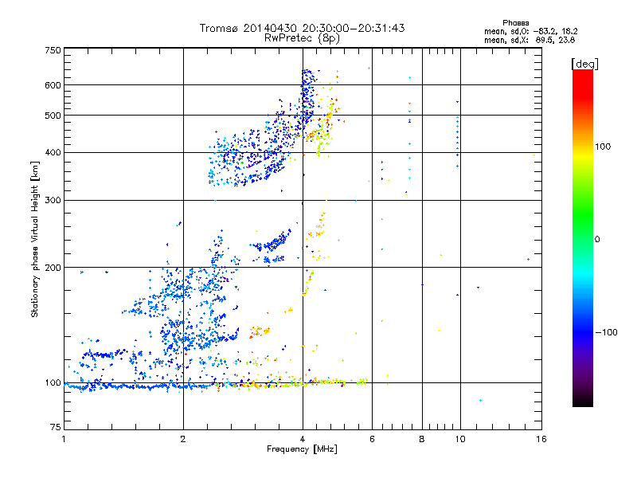Click the '2' x-axis tick label

183,439
